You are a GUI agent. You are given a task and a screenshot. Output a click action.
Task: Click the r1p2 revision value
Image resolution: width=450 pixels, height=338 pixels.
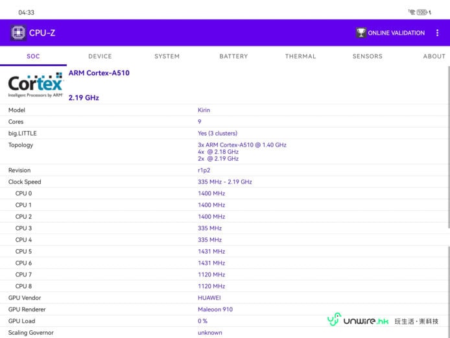tap(204, 170)
